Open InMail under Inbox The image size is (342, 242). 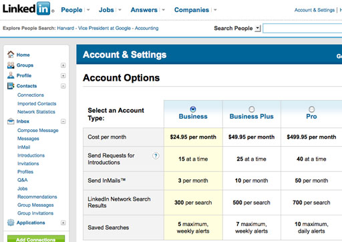(x=23, y=147)
